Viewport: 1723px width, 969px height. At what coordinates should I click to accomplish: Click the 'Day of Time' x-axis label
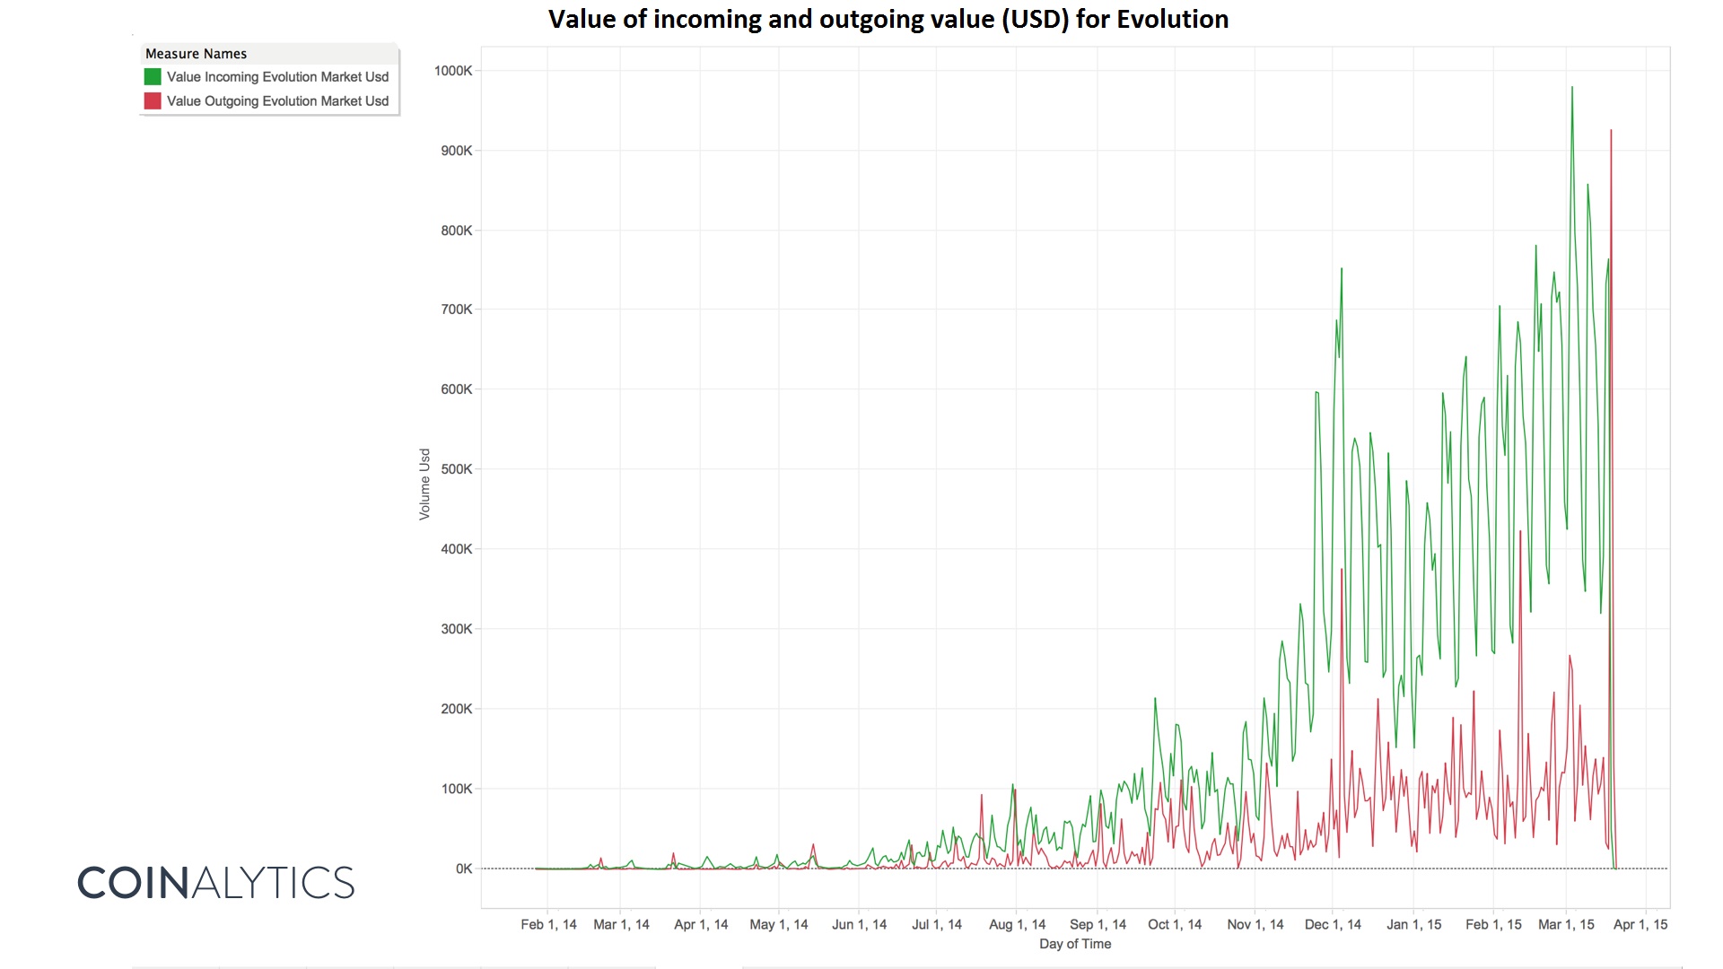tap(1075, 944)
